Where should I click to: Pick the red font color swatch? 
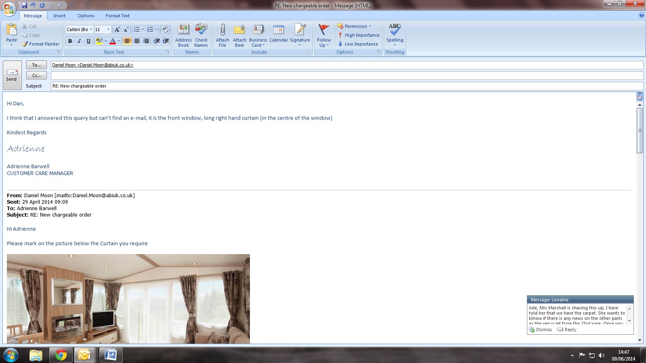113,41
